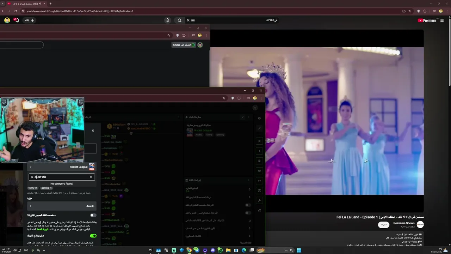Open Microsoft Edge from the taskbar
The width and height of the screenshot is (451, 254).
(x=244, y=250)
